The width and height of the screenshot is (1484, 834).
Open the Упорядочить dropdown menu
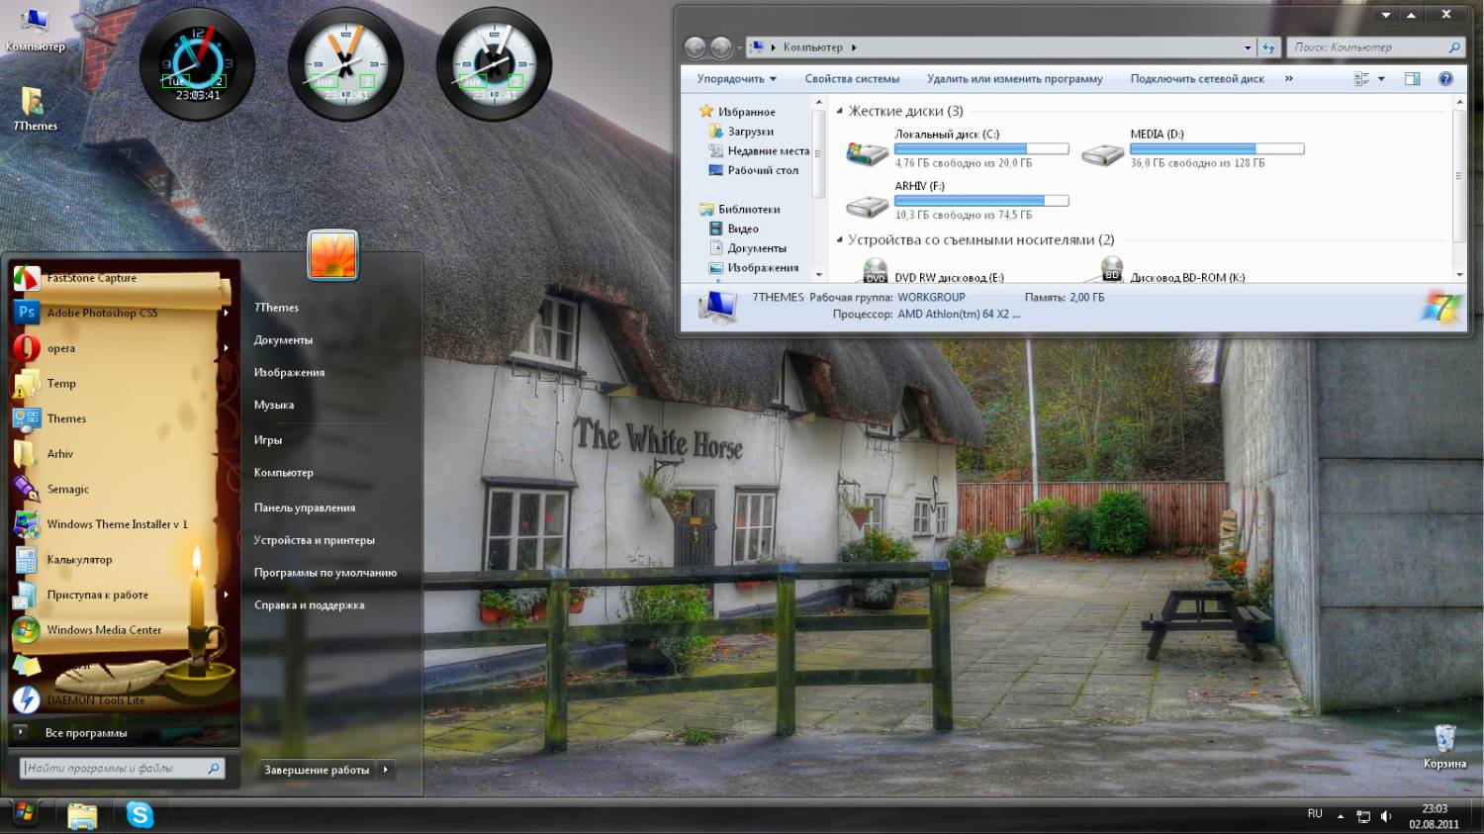pos(736,79)
